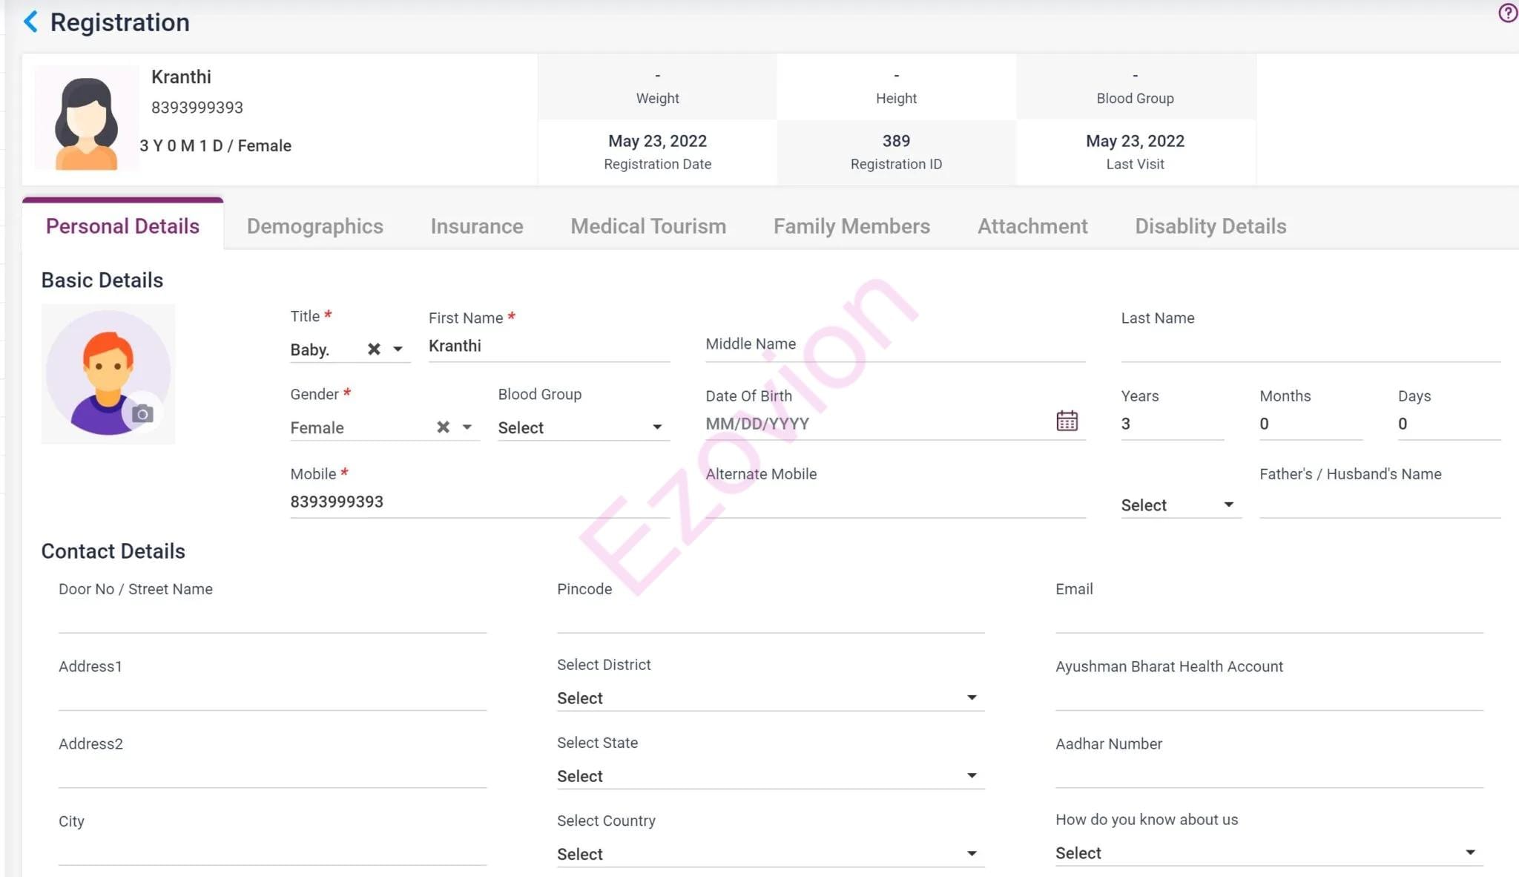The image size is (1519, 877).
Task: Open the Disablity Details tab
Action: pyautogui.click(x=1210, y=226)
